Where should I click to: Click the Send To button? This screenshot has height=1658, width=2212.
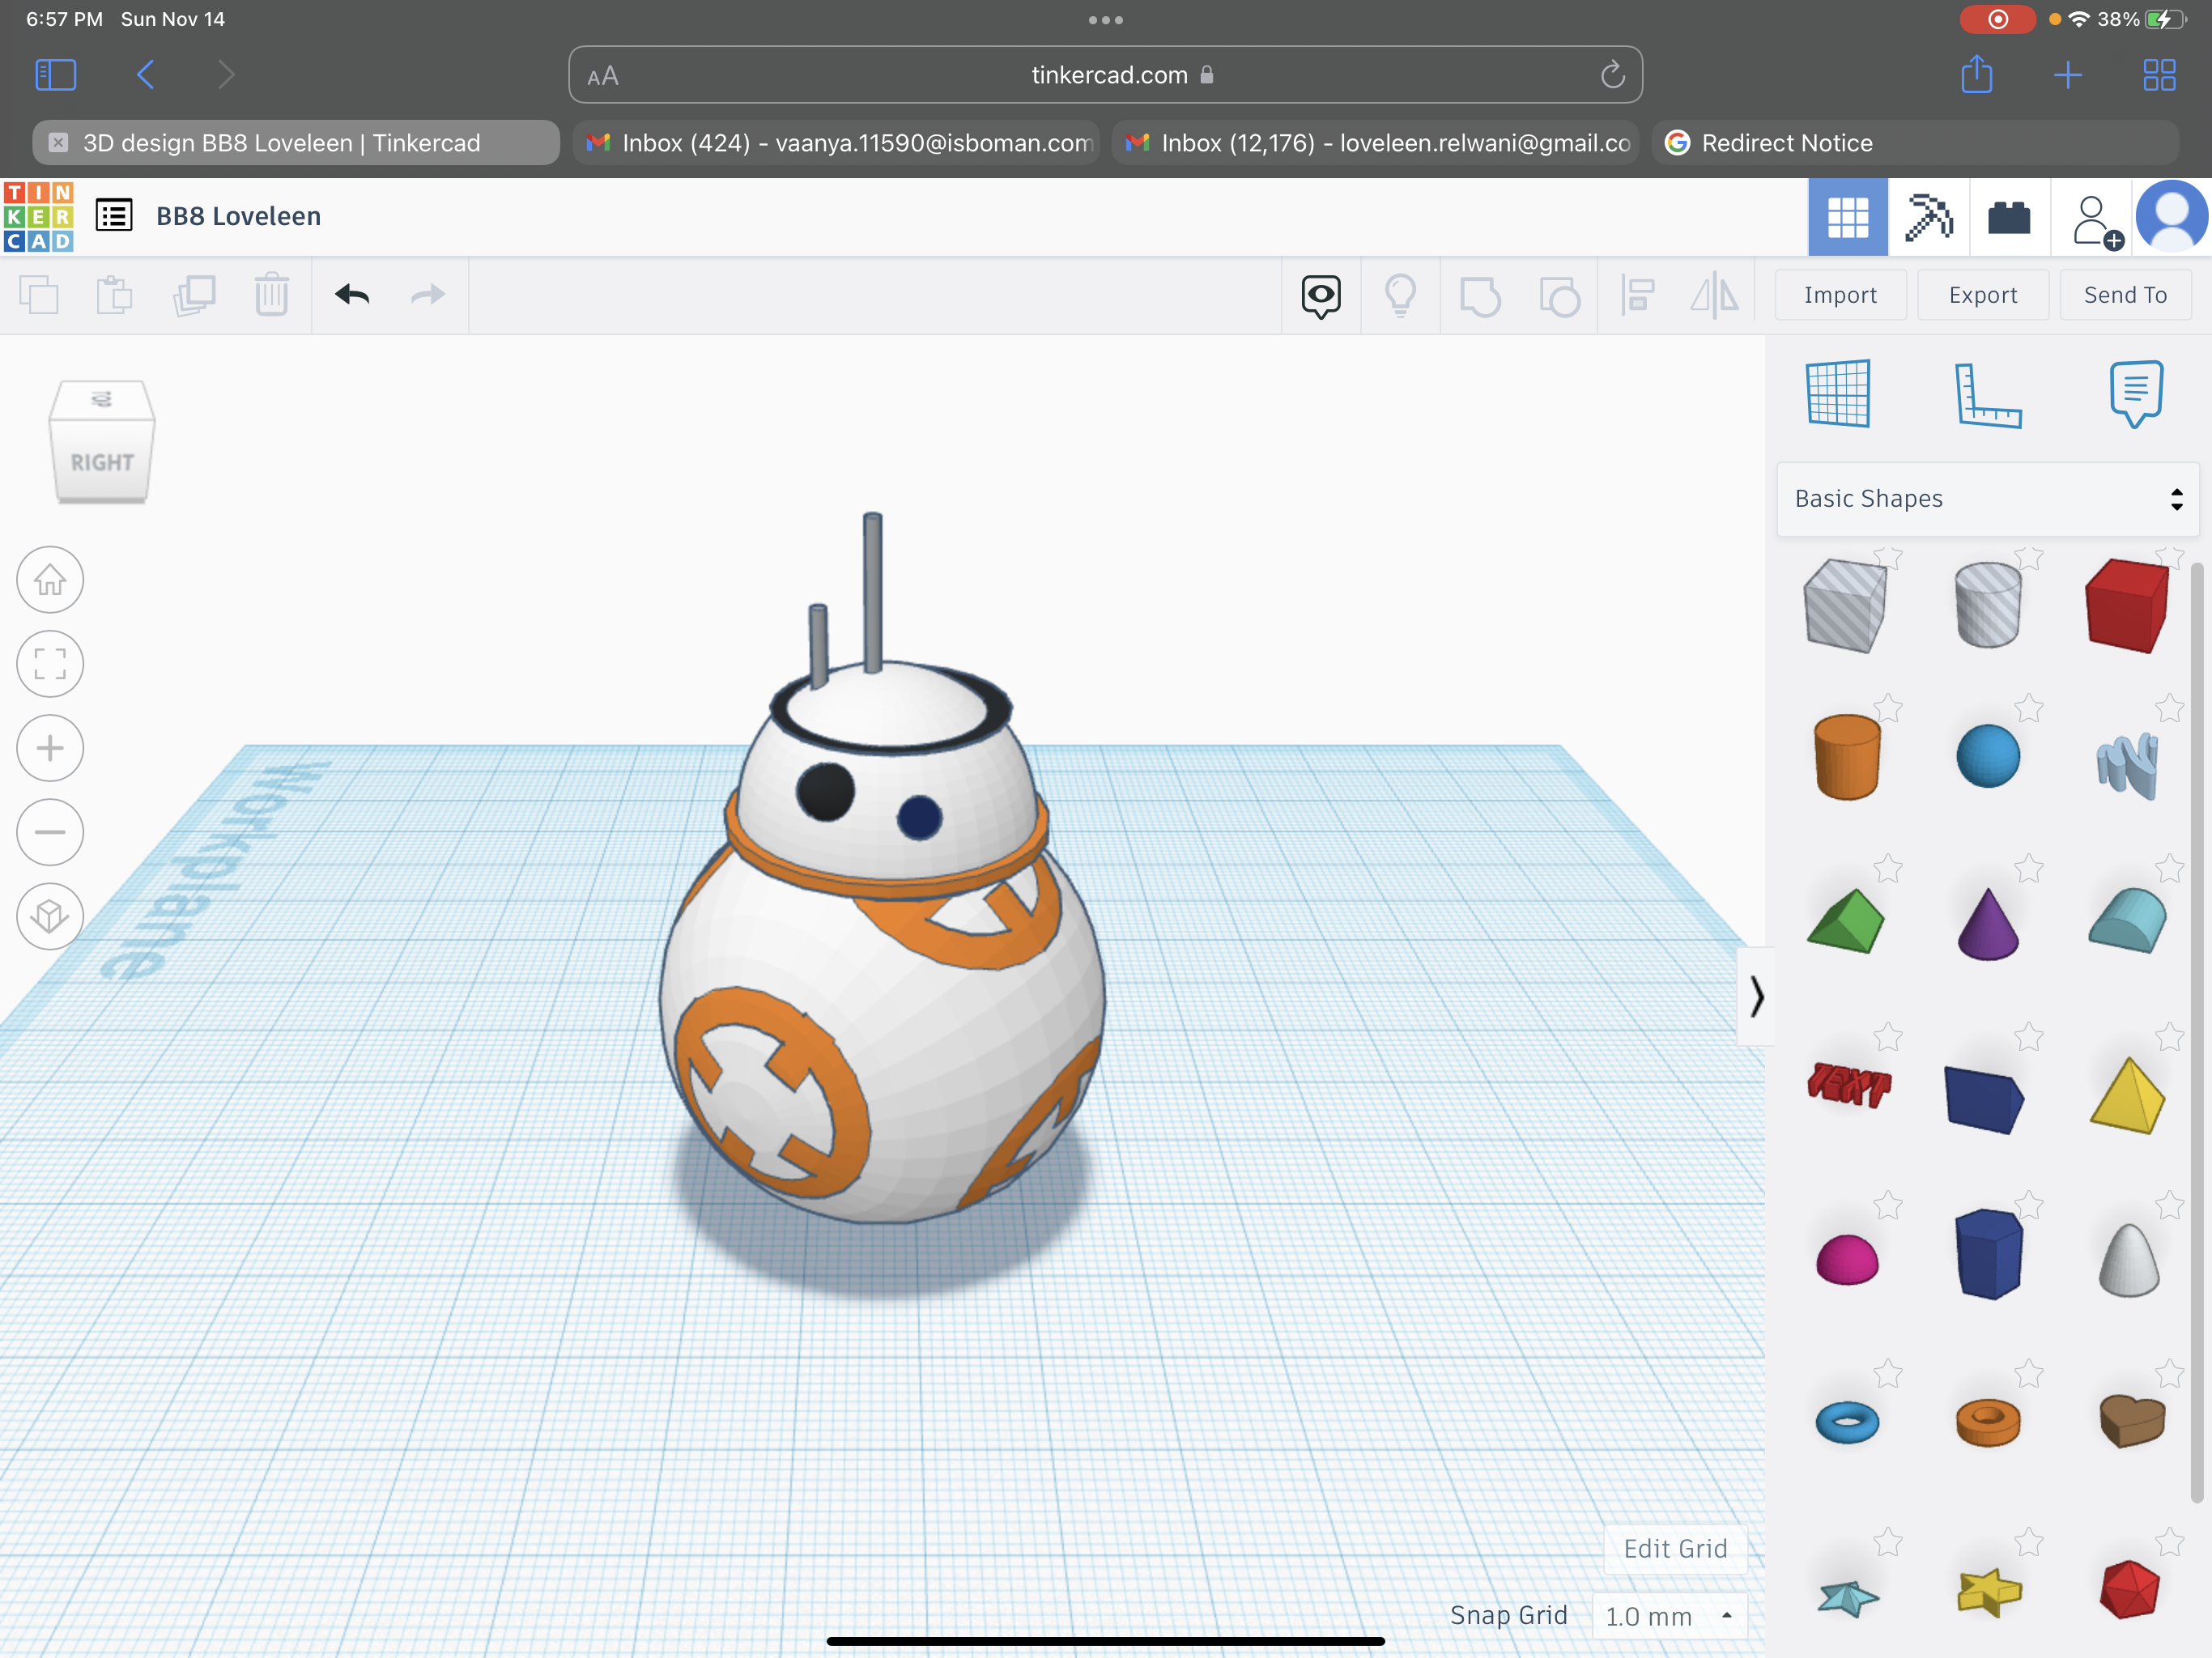pyautogui.click(x=2125, y=295)
